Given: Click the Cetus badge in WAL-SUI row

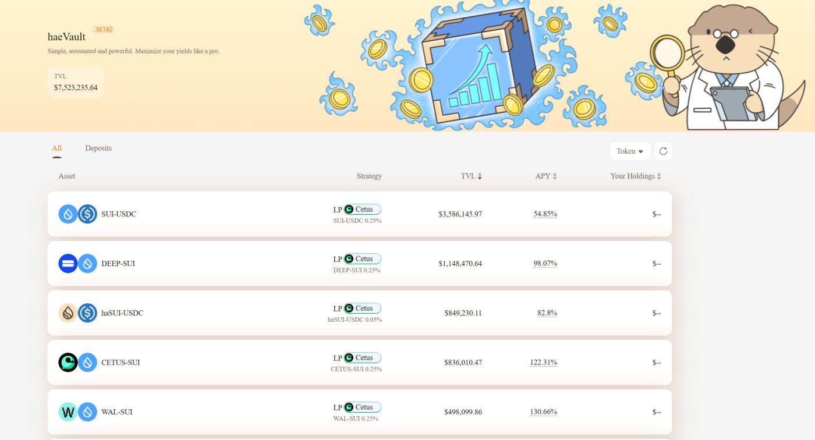Looking at the screenshot, I should click(362, 407).
